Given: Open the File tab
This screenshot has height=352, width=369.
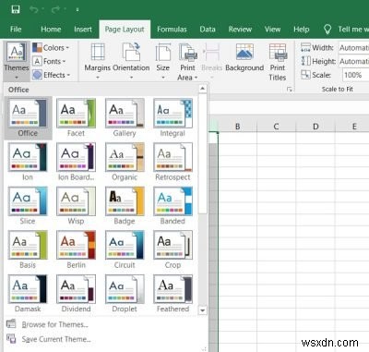Looking at the screenshot, I should (16, 30).
